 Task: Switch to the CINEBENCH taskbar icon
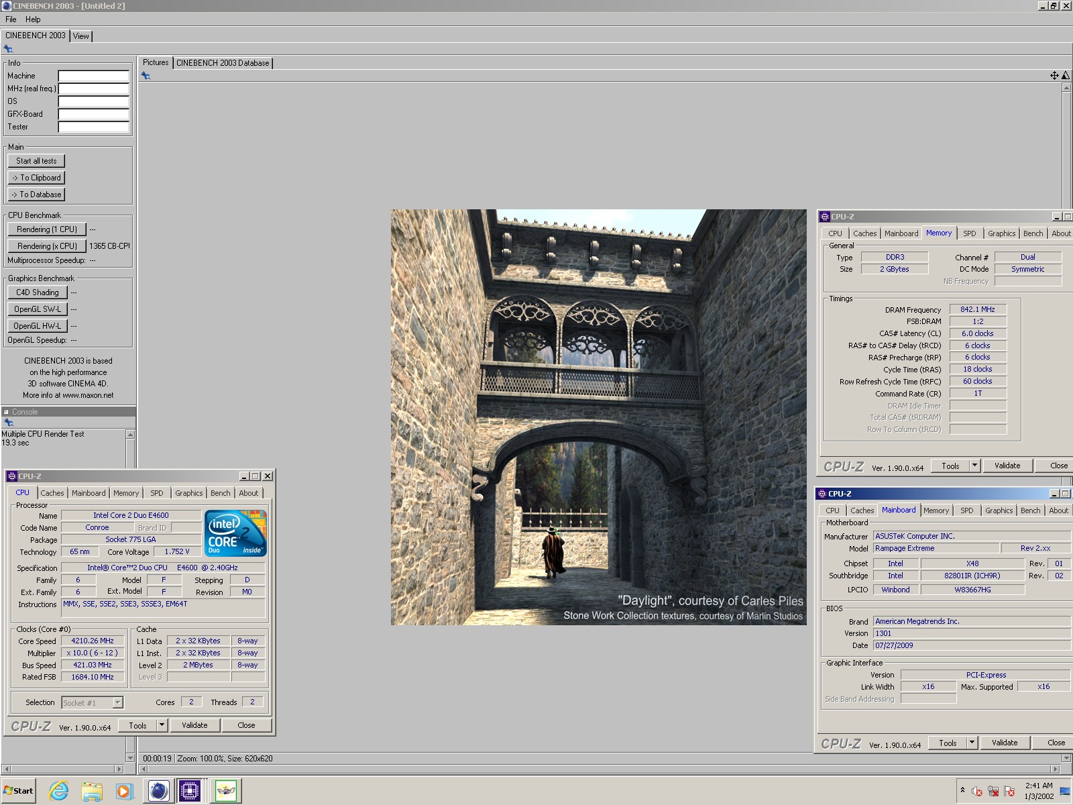pyautogui.click(x=158, y=791)
